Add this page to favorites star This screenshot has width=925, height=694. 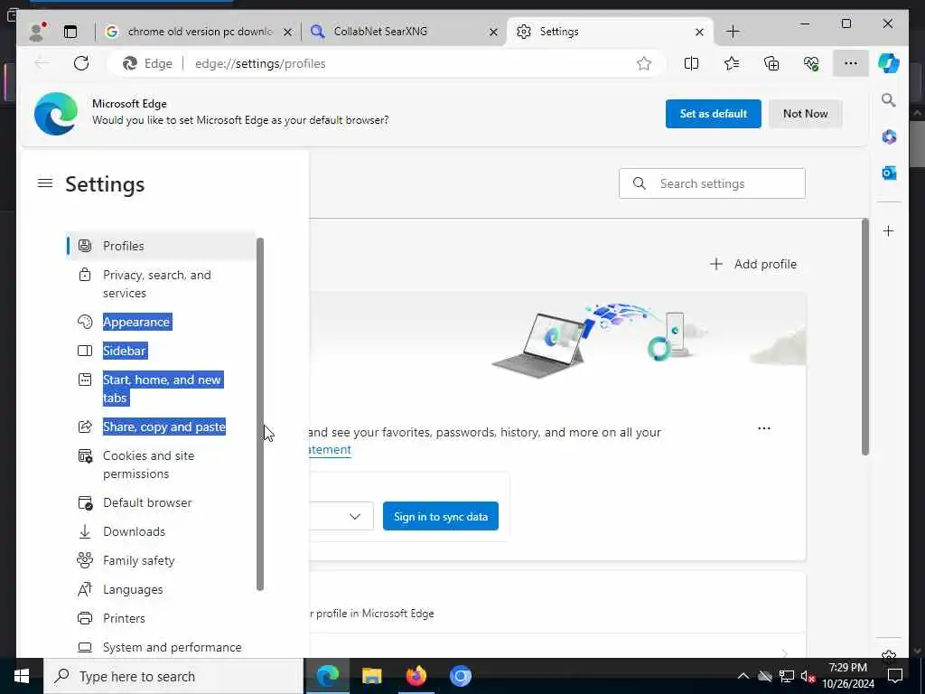643,63
